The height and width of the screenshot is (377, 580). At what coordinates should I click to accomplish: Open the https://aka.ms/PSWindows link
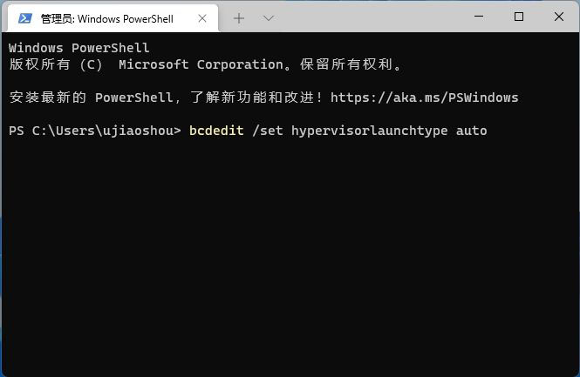425,98
